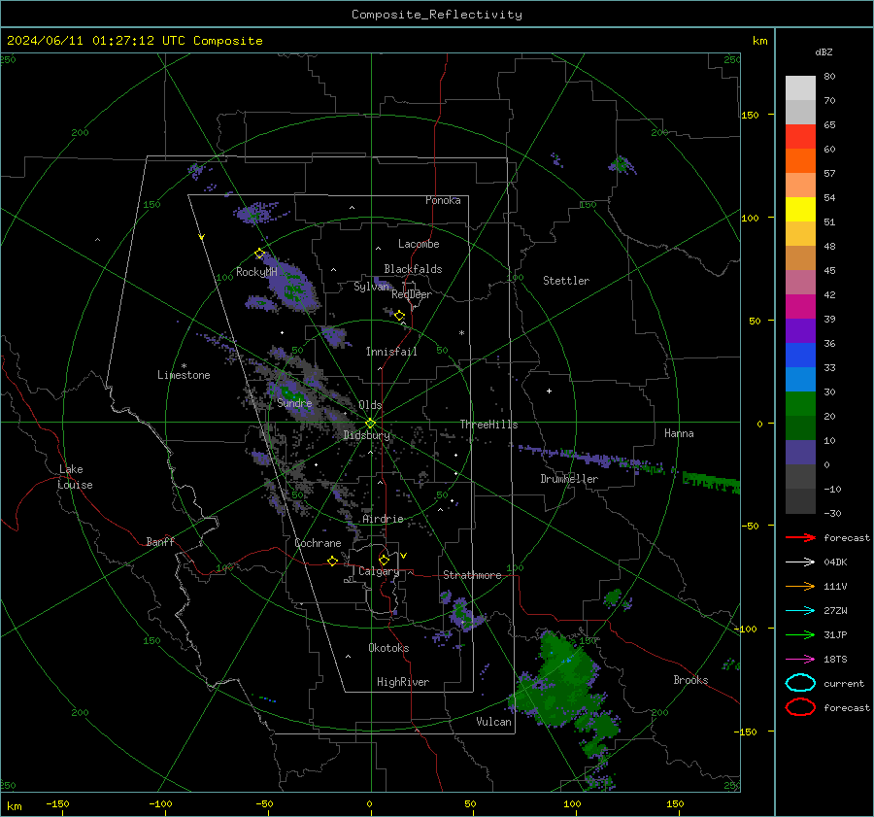Viewport: 874px width, 817px height.
Task: Click the Cochrane town label
Action: (318, 543)
